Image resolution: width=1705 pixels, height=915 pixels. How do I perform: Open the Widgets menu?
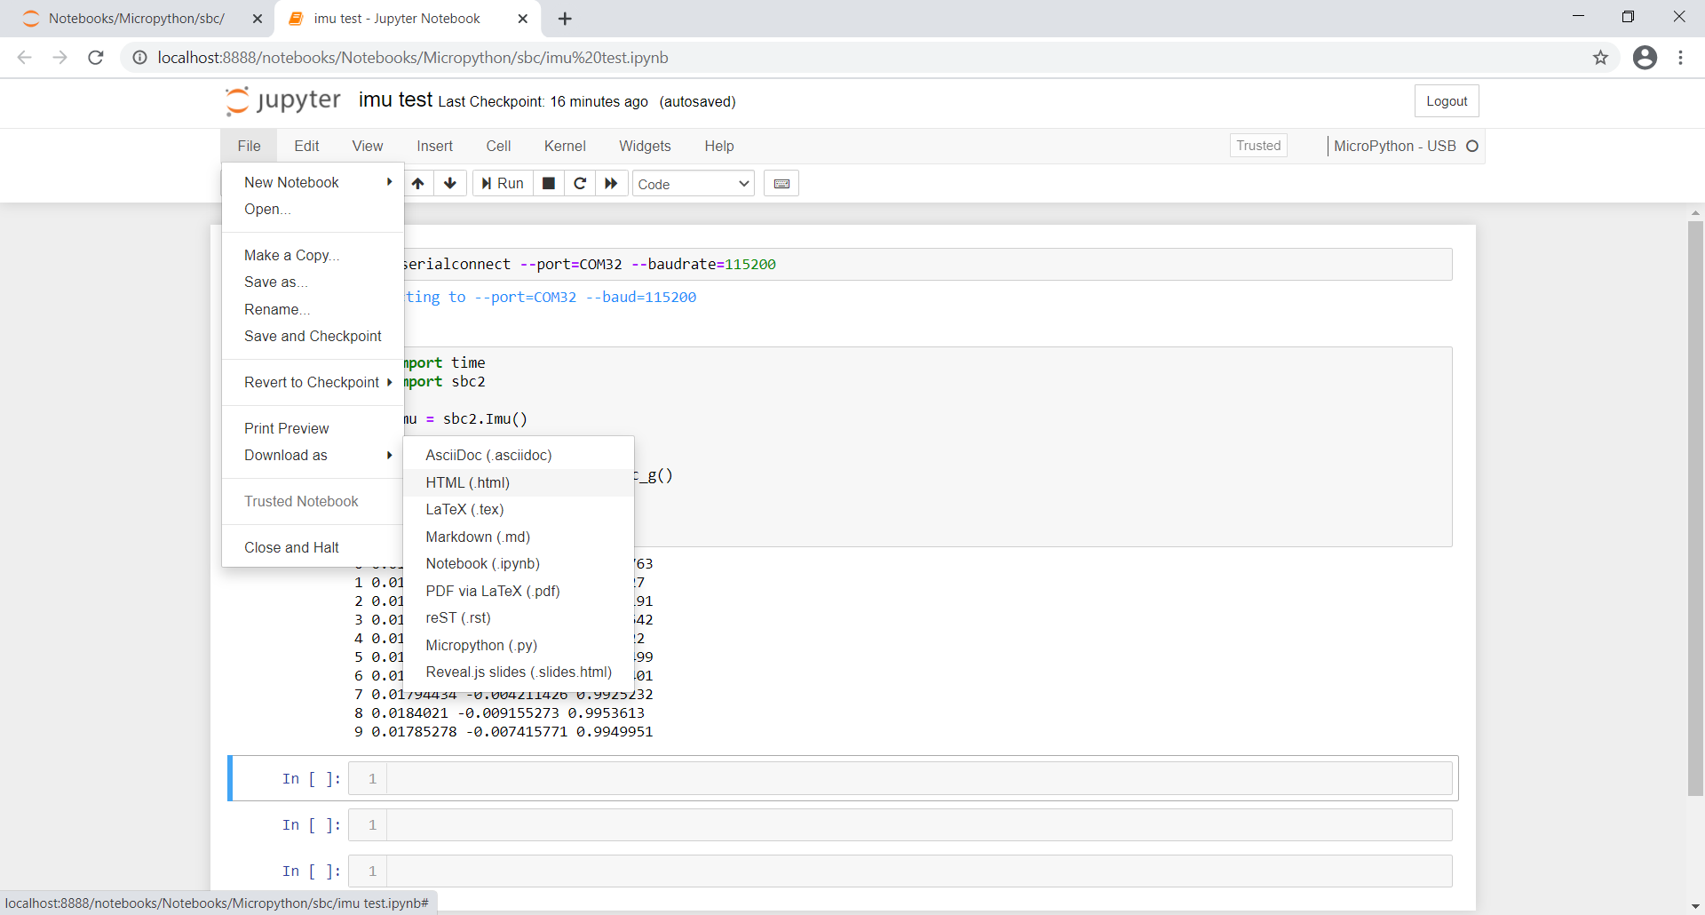[x=645, y=146]
